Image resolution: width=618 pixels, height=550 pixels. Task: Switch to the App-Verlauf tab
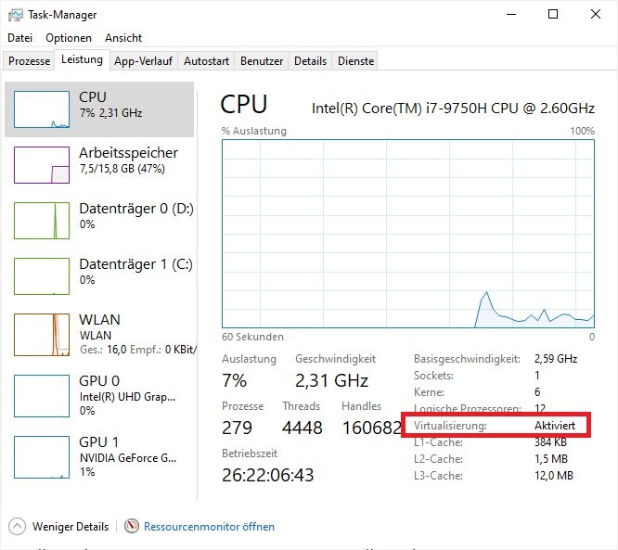[143, 61]
